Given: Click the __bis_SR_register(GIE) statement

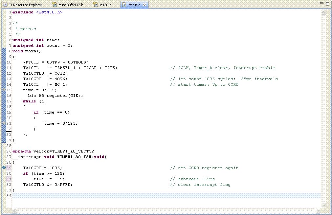Looking at the screenshot, I should point(53,96).
